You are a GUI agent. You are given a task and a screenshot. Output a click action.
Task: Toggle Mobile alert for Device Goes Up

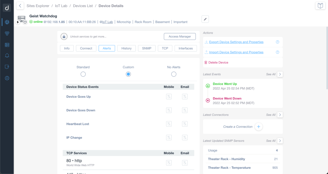[169, 97]
